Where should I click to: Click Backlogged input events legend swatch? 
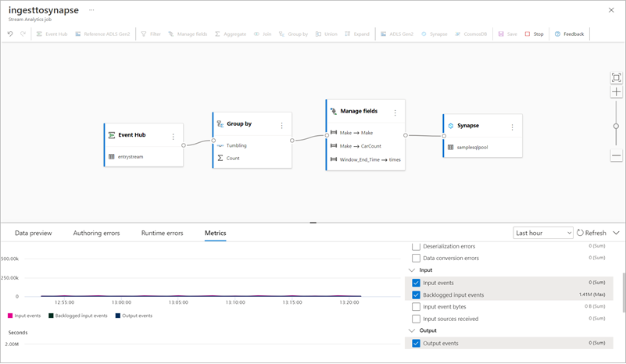51,316
